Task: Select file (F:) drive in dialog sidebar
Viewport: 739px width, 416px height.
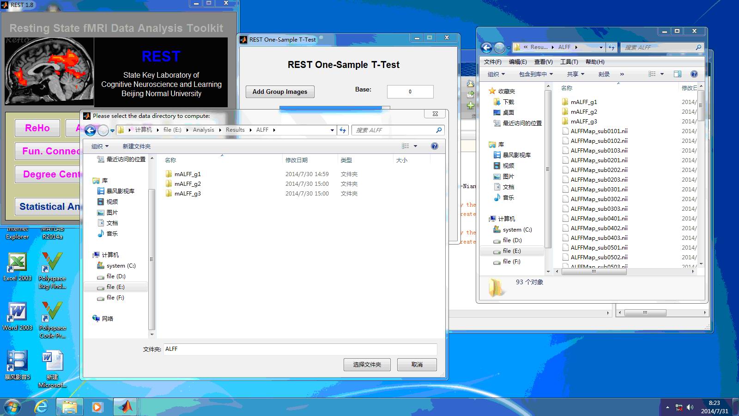Action: tap(115, 298)
